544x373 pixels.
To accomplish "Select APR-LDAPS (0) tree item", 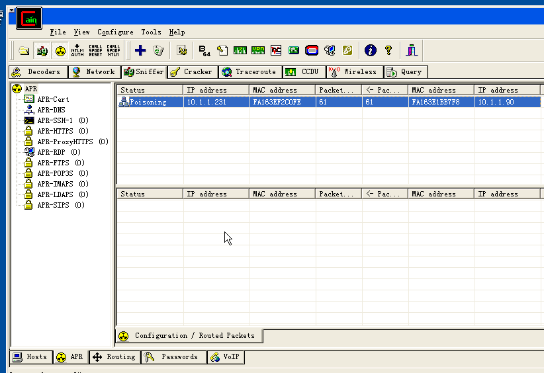I will [x=63, y=194].
